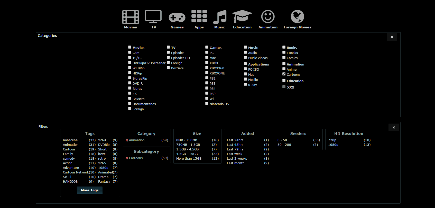Filter by the Cartoon Network tag

[76, 172]
